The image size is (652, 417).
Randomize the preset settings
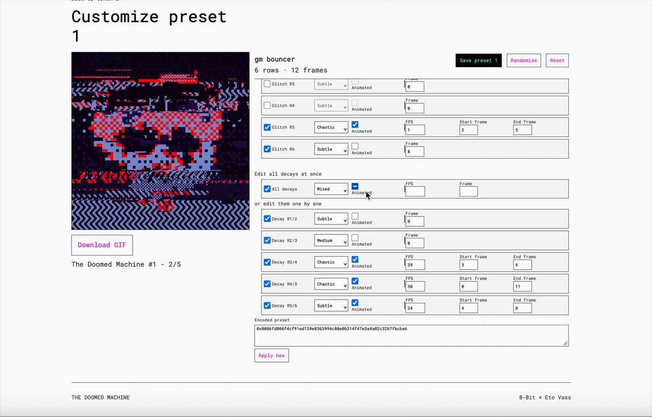tap(524, 60)
